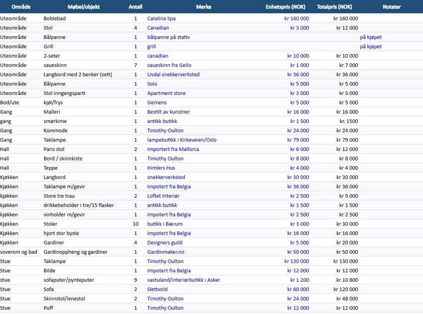Click the Slettvold brand cell
Viewport: 423px width, 314px height.
[159, 289]
